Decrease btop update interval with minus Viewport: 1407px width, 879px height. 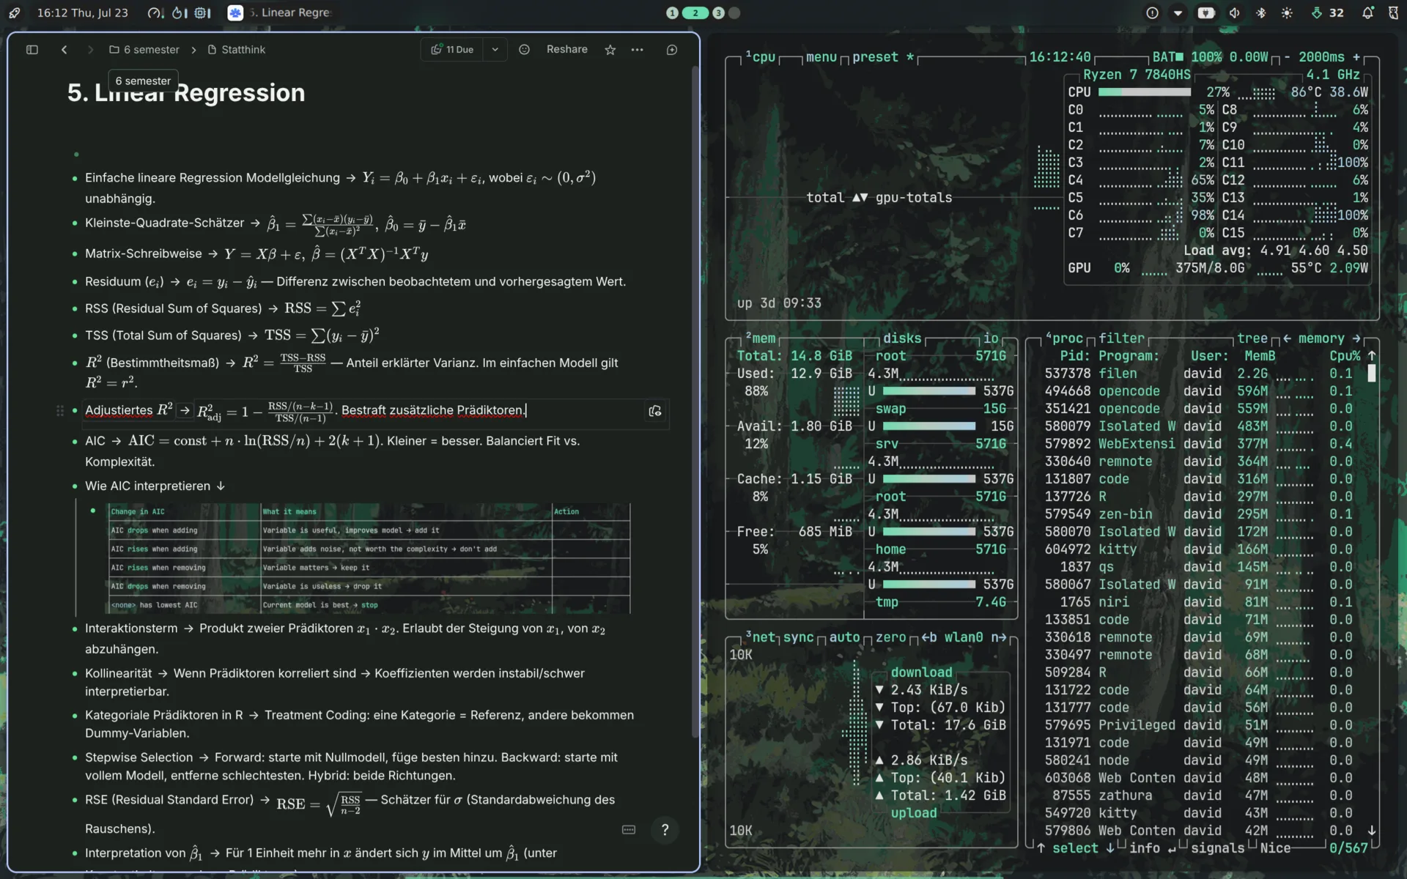pos(1288,57)
